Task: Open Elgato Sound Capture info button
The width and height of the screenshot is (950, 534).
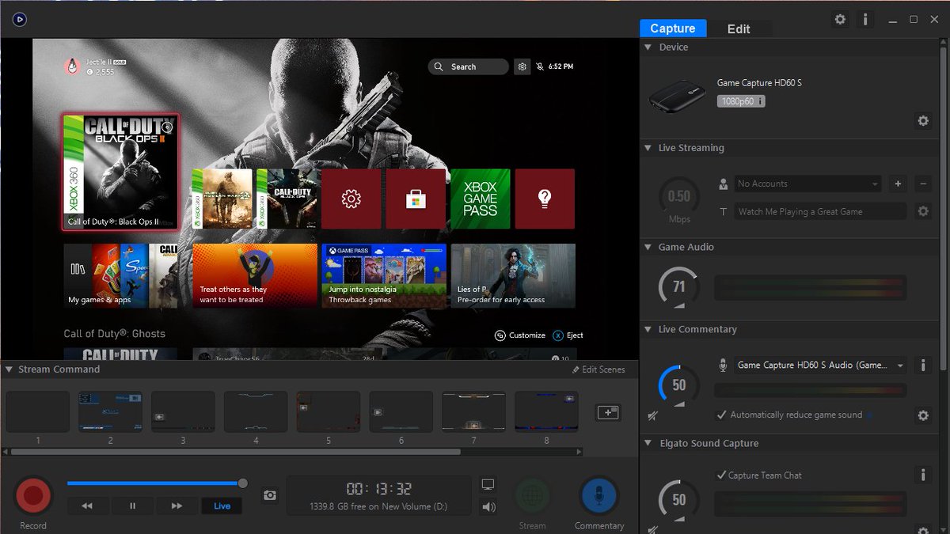Action: click(922, 475)
